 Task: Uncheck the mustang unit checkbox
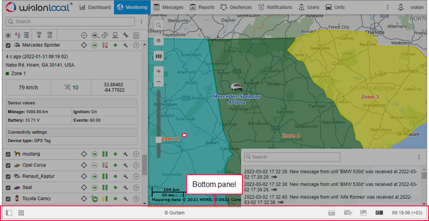(8, 154)
